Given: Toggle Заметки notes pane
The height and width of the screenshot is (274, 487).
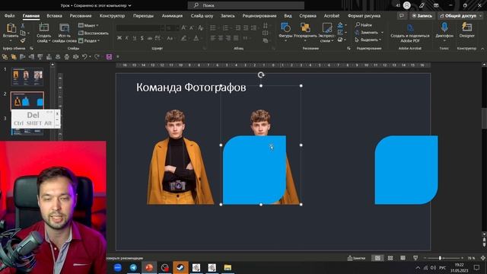Looking at the screenshot, I should pyautogui.click(x=356, y=258).
